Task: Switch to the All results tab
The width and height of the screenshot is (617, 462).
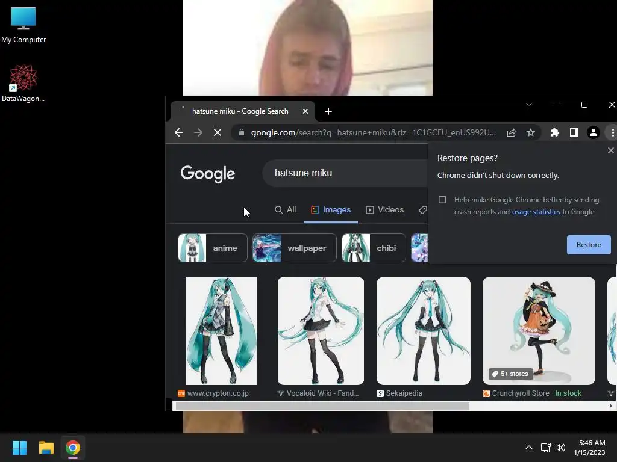Action: (285, 210)
